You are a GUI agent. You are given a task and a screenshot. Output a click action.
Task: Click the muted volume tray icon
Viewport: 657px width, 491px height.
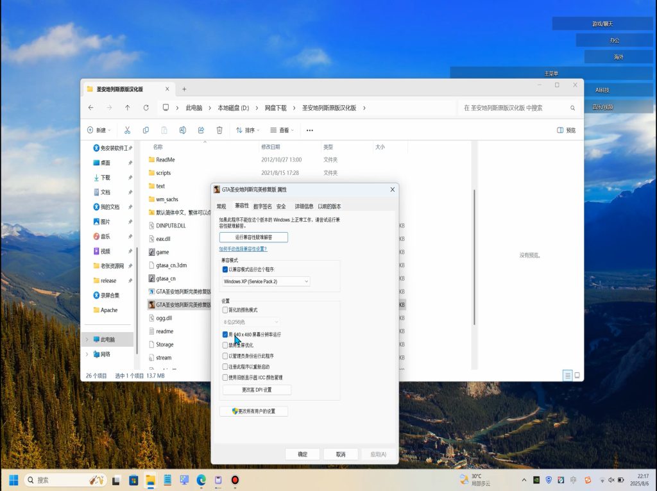pyautogui.click(x=611, y=480)
